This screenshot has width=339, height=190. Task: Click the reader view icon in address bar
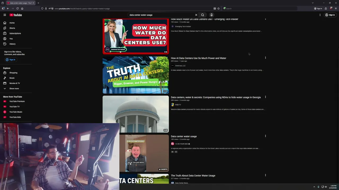(215, 8)
